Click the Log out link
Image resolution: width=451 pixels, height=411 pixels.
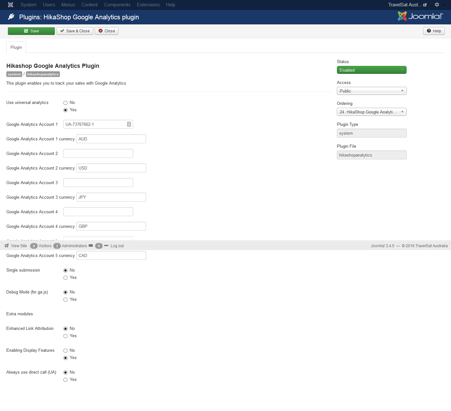117,246
